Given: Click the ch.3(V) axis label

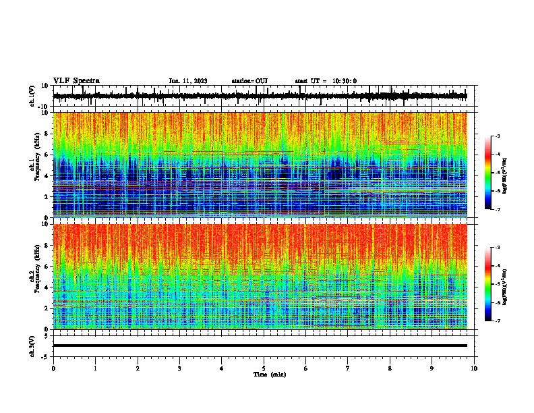Looking at the screenshot, I should tap(32, 346).
